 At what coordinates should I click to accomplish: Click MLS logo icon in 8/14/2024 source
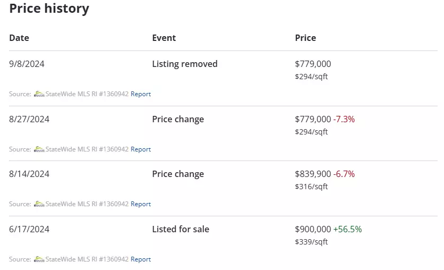[x=39, y=204]
